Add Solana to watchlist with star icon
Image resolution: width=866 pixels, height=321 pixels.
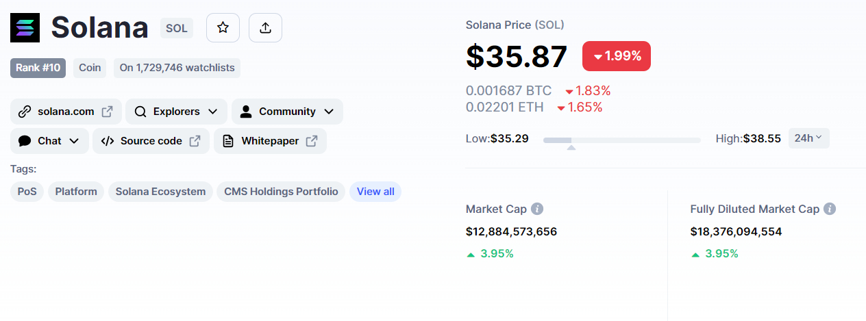pyautogui.click(x=223, y=27)
